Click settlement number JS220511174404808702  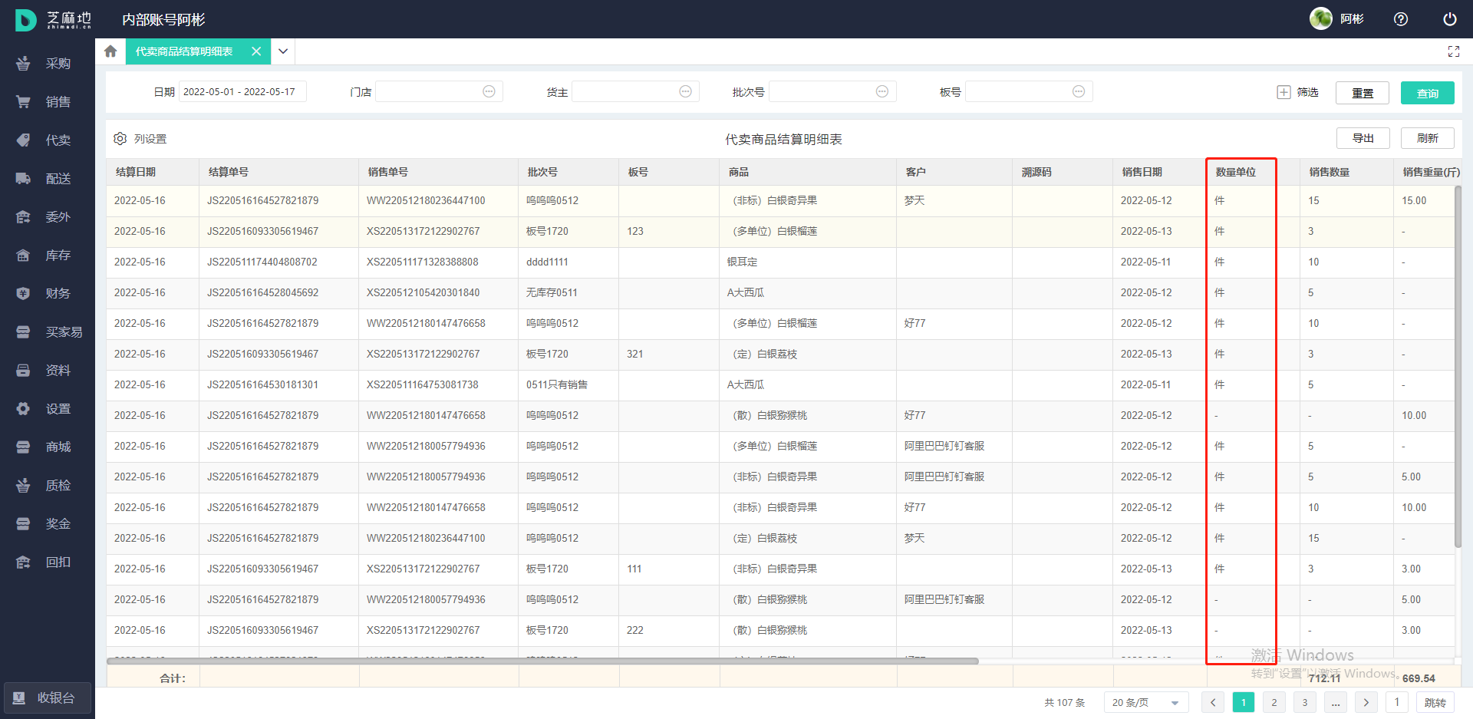click(262, 262)
